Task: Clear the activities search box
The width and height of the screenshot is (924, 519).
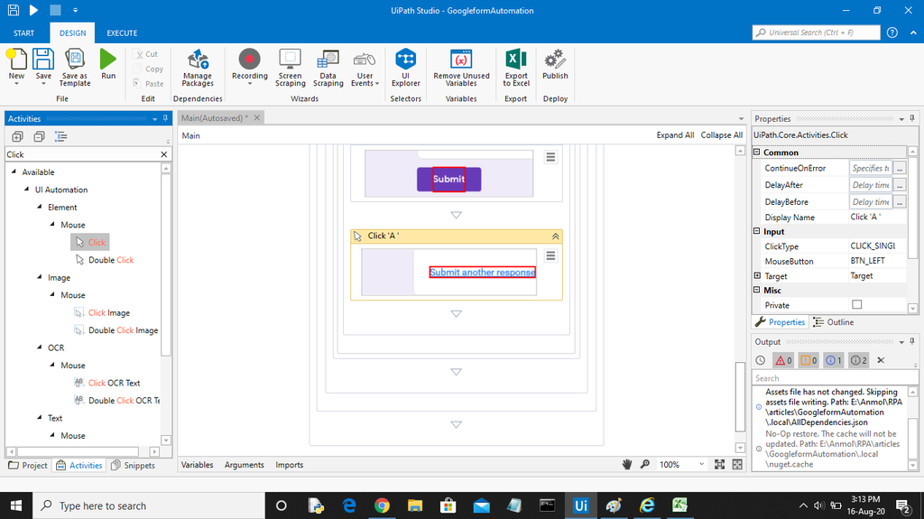Action: 164,154
